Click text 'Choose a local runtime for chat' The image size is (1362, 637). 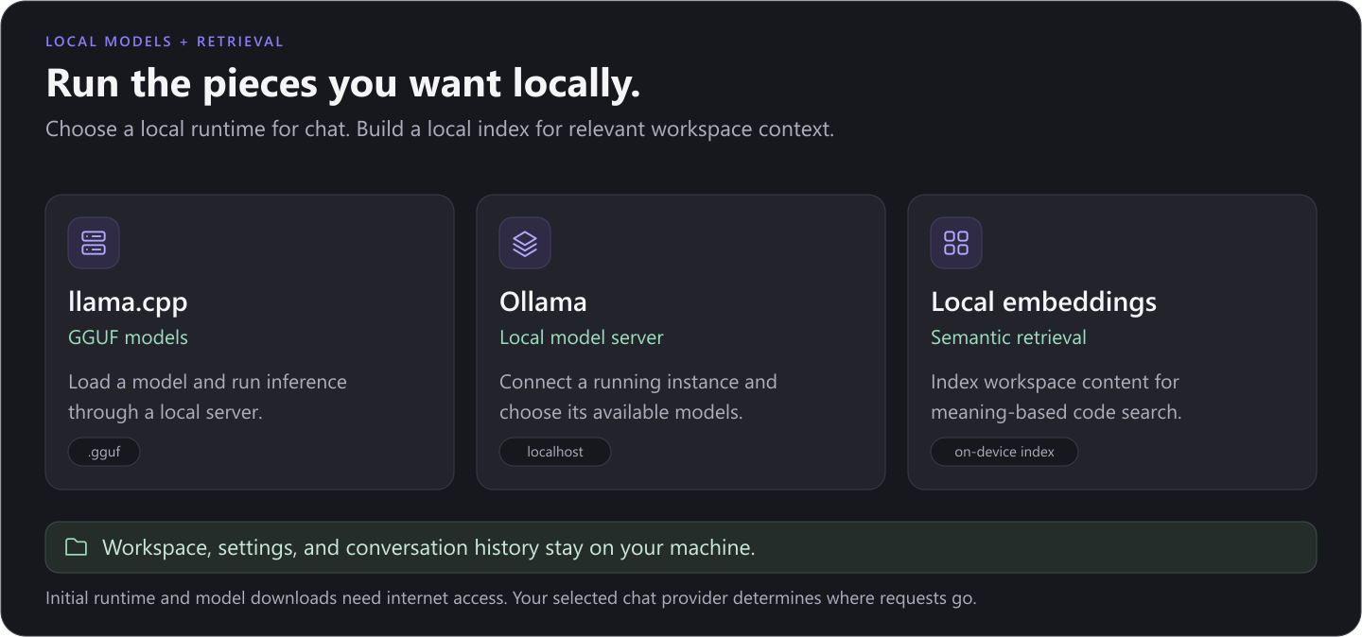pyautogui.click(x=198, y=129)
